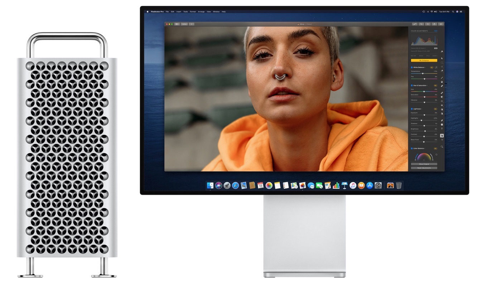Open the view options dropdown in toolbar
Screen dimensions: 487x285
coord(177,24)
